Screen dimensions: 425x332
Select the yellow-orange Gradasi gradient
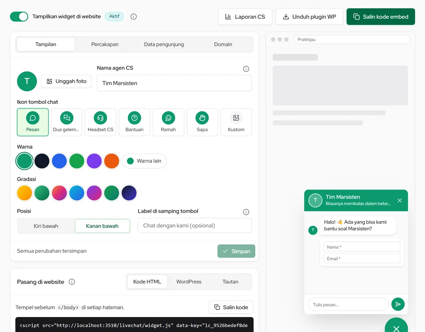[24, 193]
